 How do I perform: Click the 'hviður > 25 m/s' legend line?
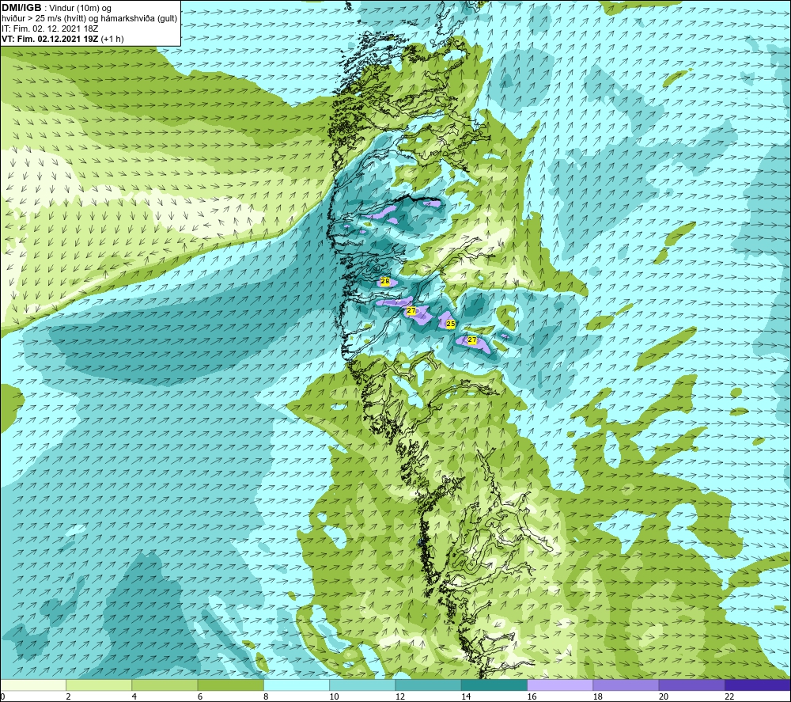[89, 19]
